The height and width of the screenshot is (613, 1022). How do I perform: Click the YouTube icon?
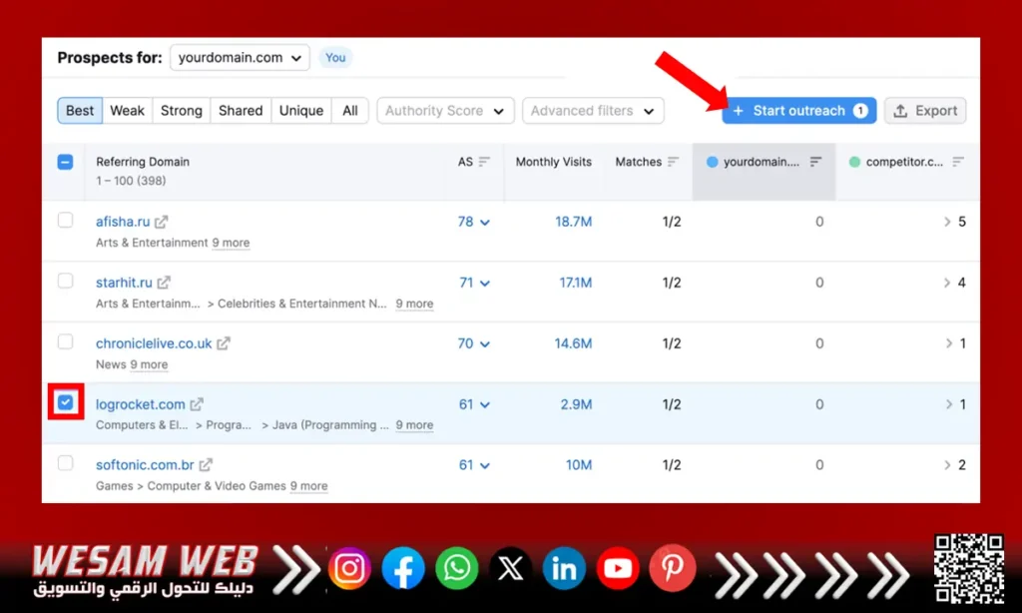pyautogui.click(x=618, y=569)
